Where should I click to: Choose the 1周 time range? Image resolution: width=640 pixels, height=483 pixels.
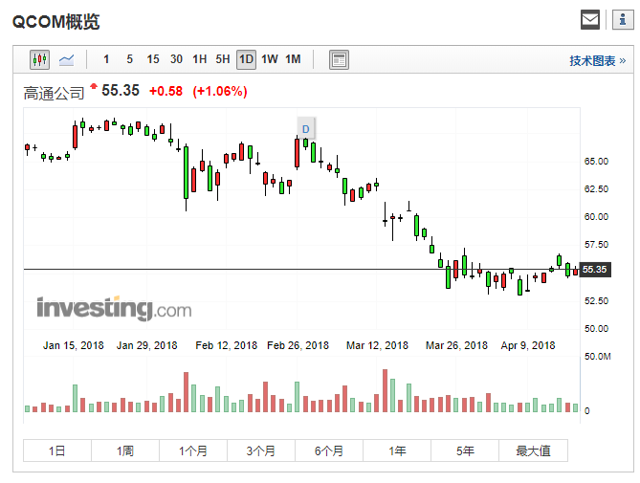pos(125,450)
